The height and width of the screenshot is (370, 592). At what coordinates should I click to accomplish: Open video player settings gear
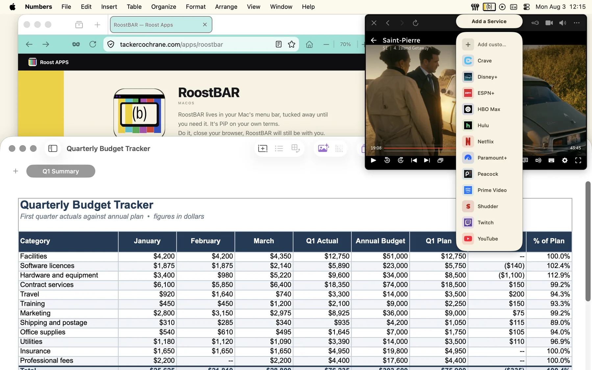565,160
